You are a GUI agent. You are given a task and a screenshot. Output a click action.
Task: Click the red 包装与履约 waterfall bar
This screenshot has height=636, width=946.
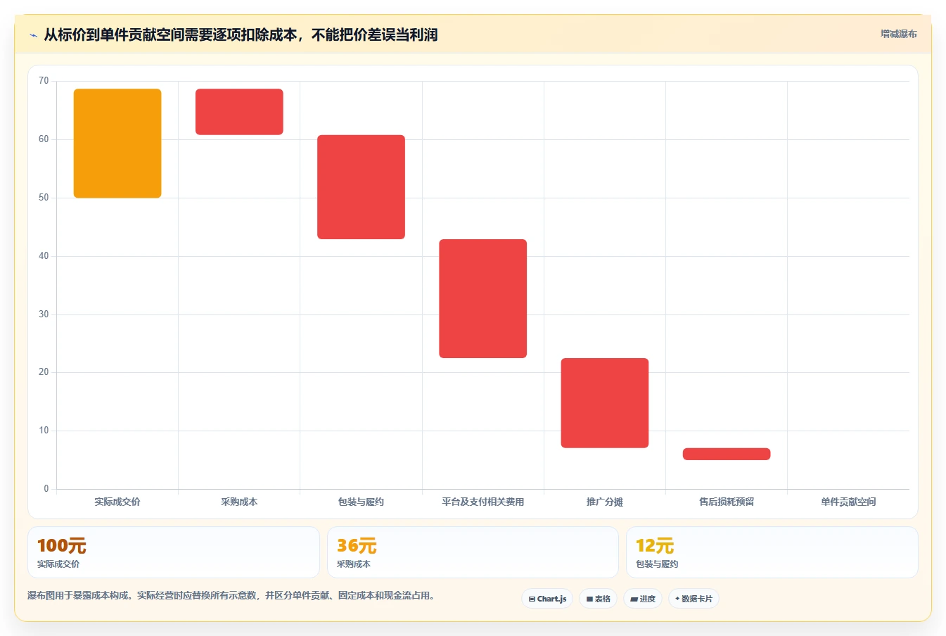[361, 187]
